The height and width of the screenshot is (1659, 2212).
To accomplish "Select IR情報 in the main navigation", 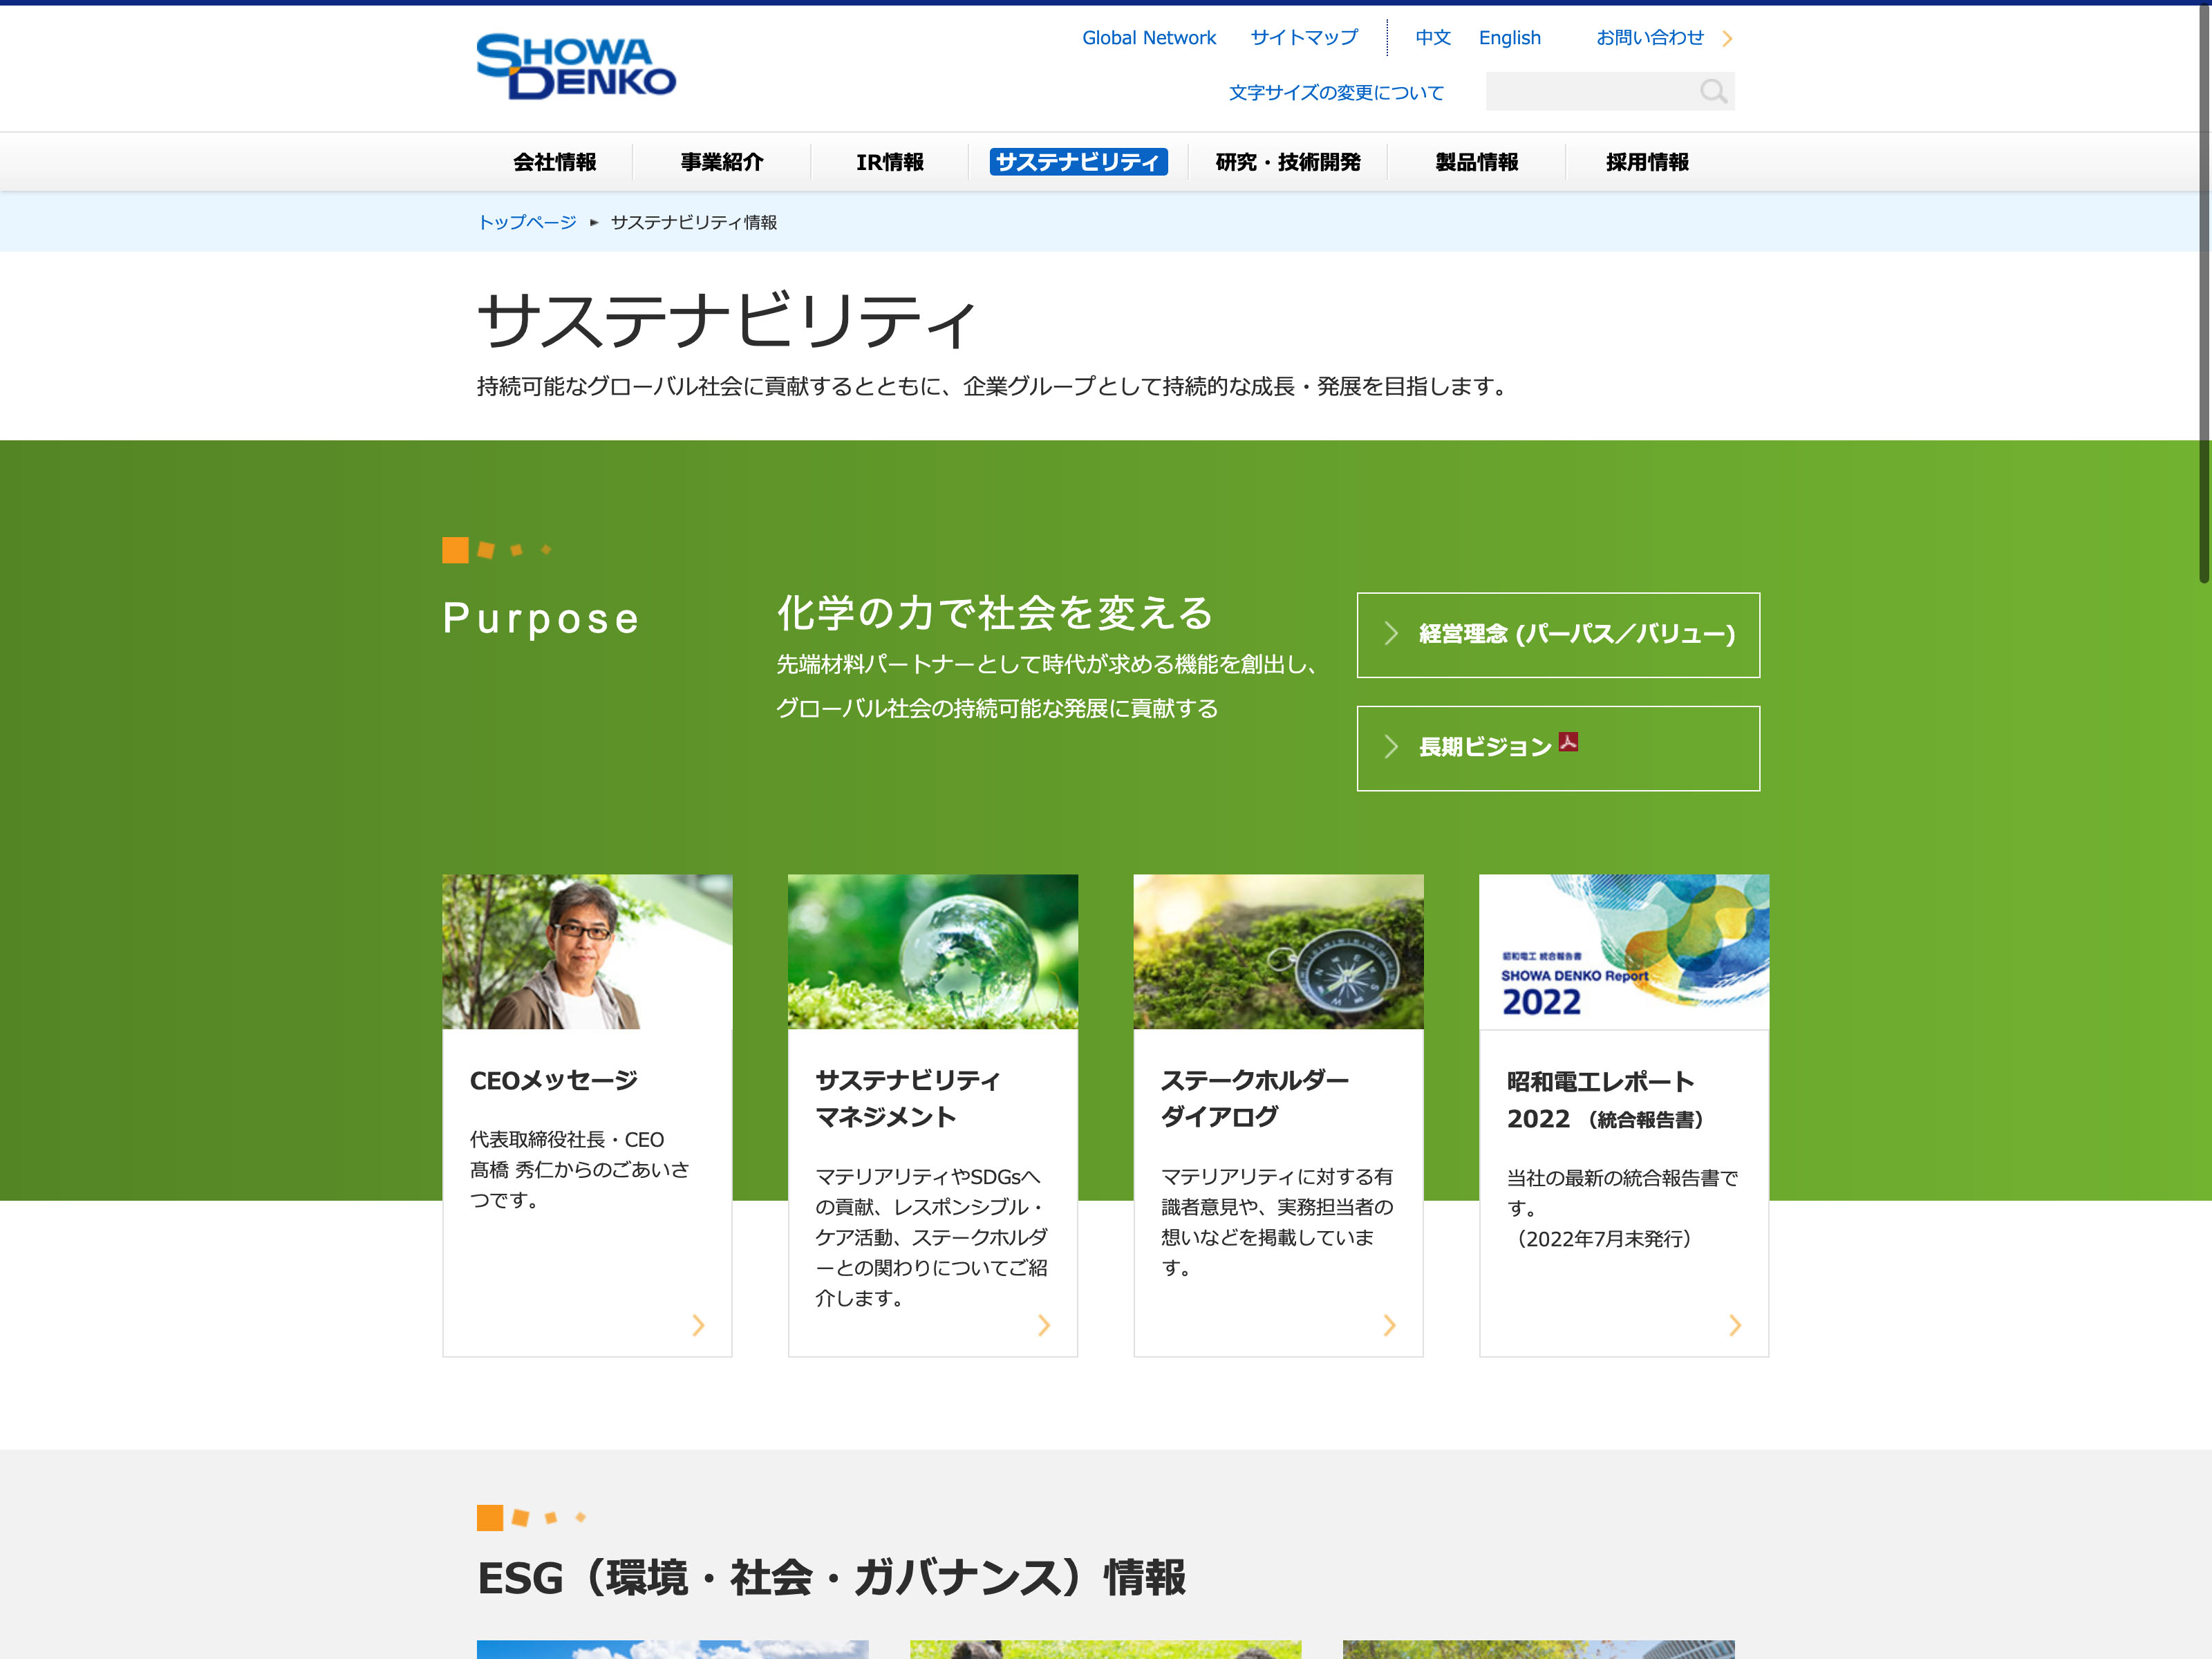I will coord(889,162).
